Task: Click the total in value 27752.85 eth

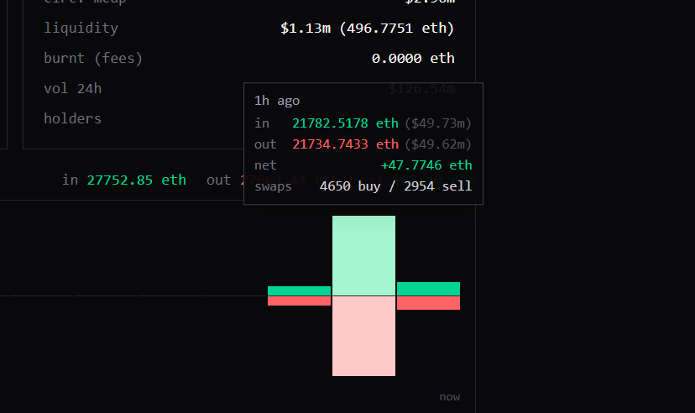Action: 136,180
